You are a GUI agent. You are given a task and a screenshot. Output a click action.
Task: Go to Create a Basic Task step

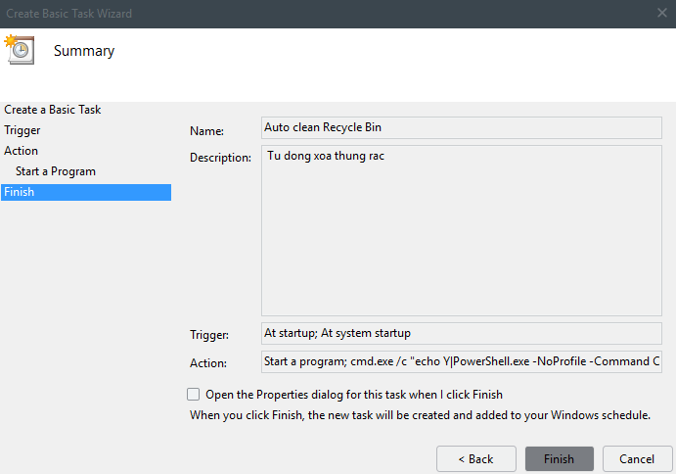53,110
